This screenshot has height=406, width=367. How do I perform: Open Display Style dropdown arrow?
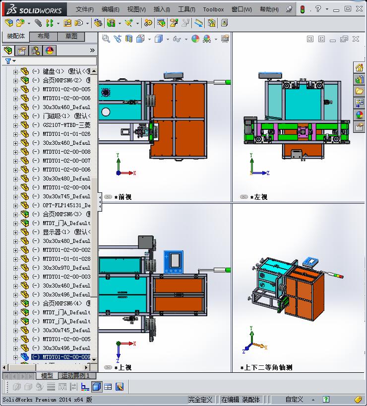[x=168, y=39]
